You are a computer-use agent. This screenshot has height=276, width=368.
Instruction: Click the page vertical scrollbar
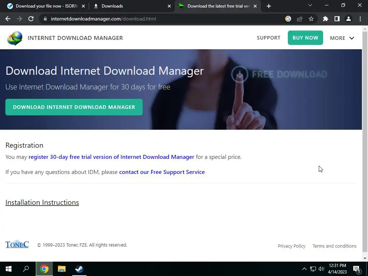click(x=365, y=141)
